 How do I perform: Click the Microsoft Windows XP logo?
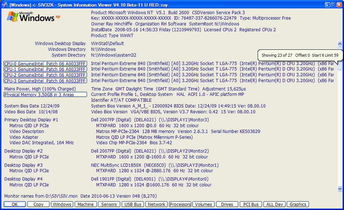34,17
